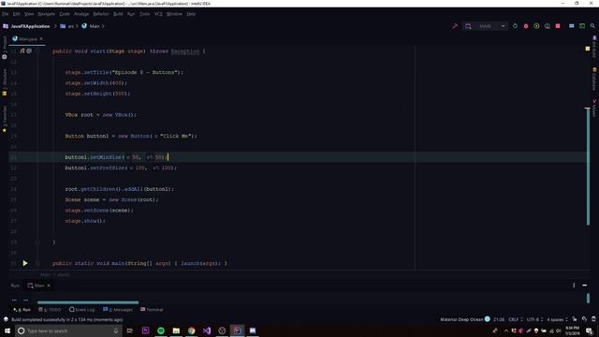Change the 4 spaces indent setting

[x=558, y=319]
